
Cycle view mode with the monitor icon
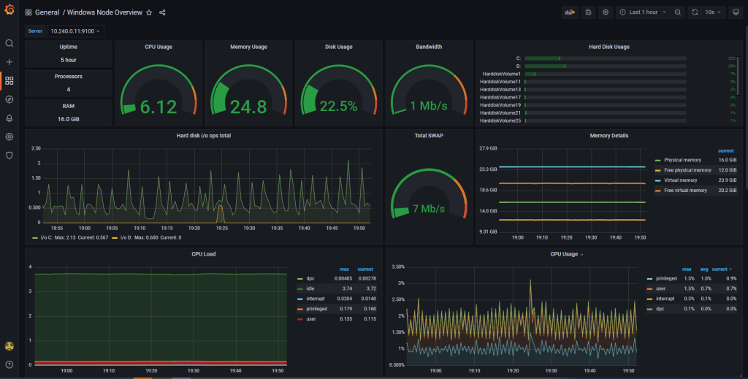[x=736, y=12]
